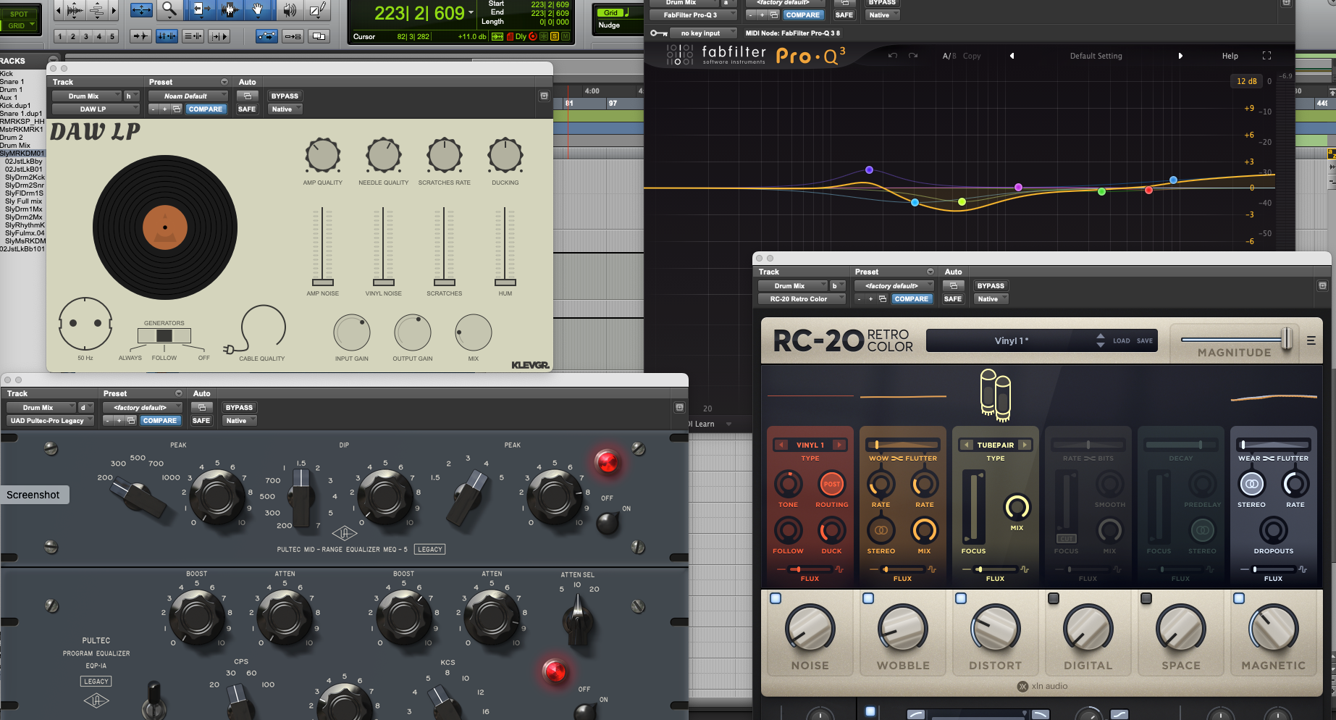Image resolution: width=1336 pixels, height=720 pixels.
Task: Select the Trim tool in the edit toolbar
Action: point(202,9)
